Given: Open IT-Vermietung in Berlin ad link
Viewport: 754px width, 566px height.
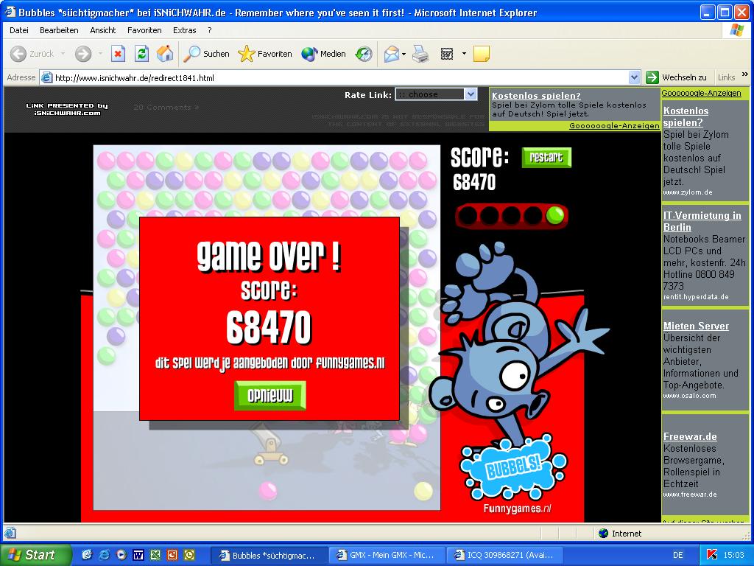Looking at the screenshot, I should (x=702, y=221).
